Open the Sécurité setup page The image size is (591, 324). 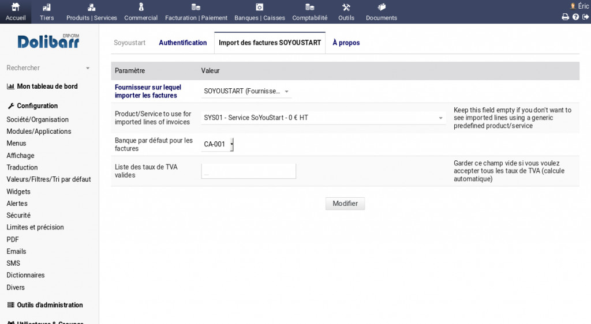pyautogui.click(x=18, y=215)
